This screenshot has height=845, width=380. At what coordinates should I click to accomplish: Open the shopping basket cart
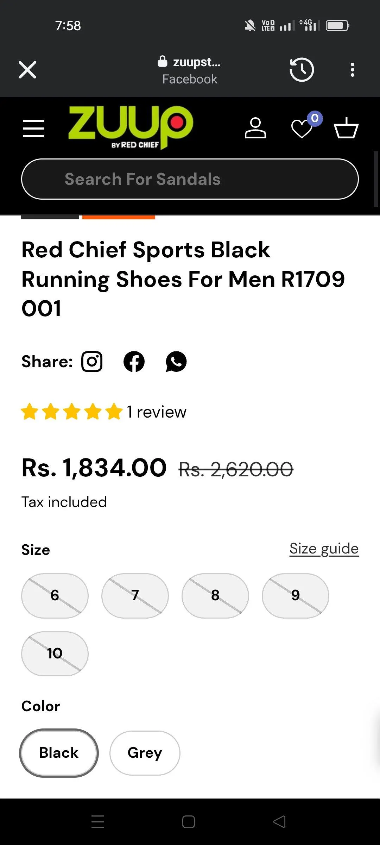point(346,128)
